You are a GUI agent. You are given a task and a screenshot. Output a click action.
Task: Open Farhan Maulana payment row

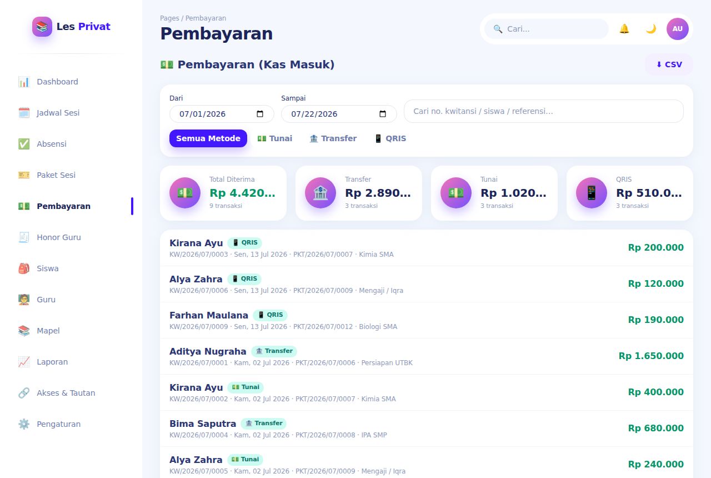pos(427,320)
